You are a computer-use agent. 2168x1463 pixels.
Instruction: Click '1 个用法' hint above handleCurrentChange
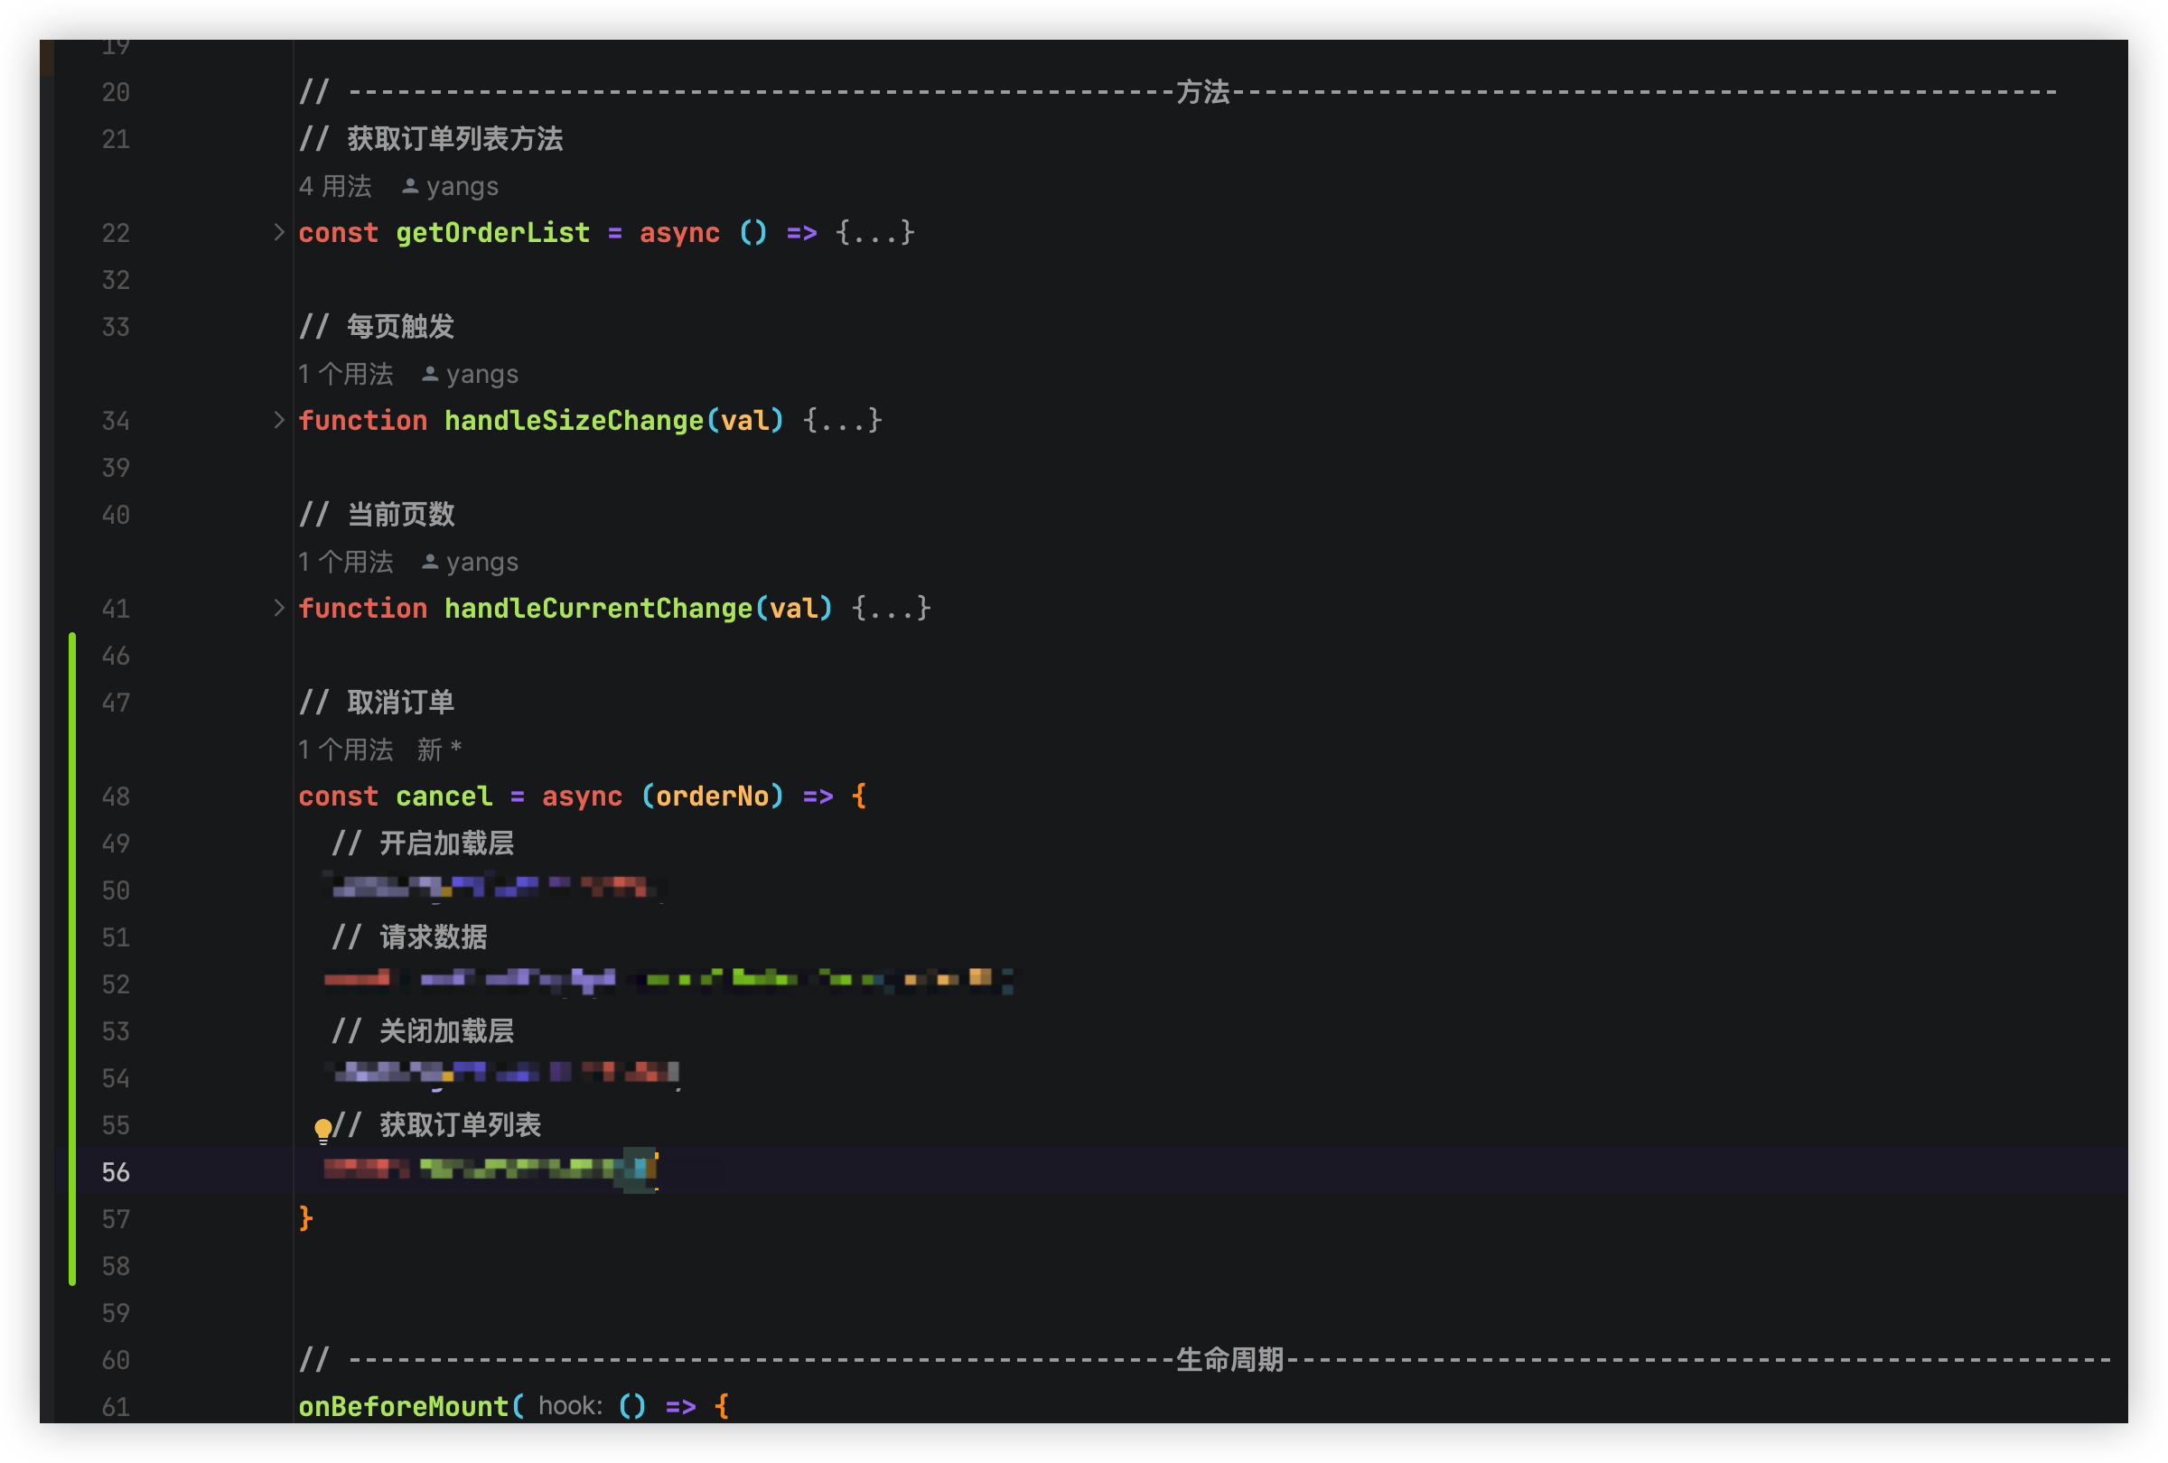coord(345,561)
